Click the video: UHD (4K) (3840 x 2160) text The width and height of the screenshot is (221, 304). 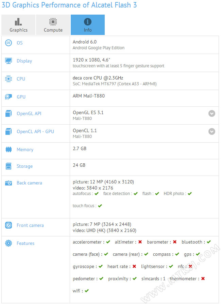(105, 230)
